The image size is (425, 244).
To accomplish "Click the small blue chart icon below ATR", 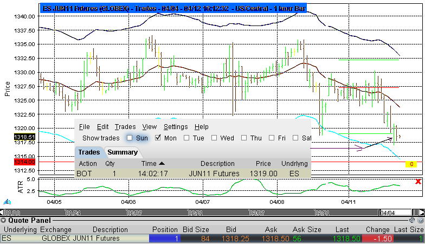I will pyautogui.click(x=7, y=202).
